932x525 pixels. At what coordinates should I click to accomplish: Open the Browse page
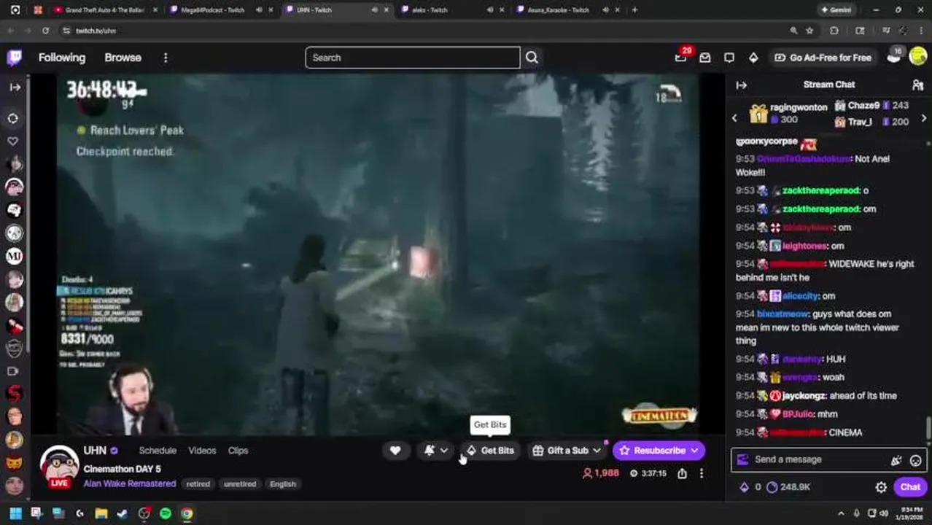123,58
